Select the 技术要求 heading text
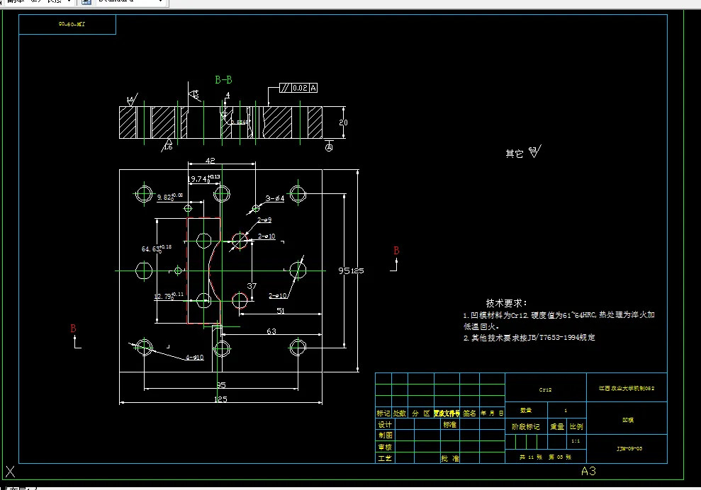Image resolution: width=701 pixels, height=490 pixels. pyautogui.click(x=507, y=303)
